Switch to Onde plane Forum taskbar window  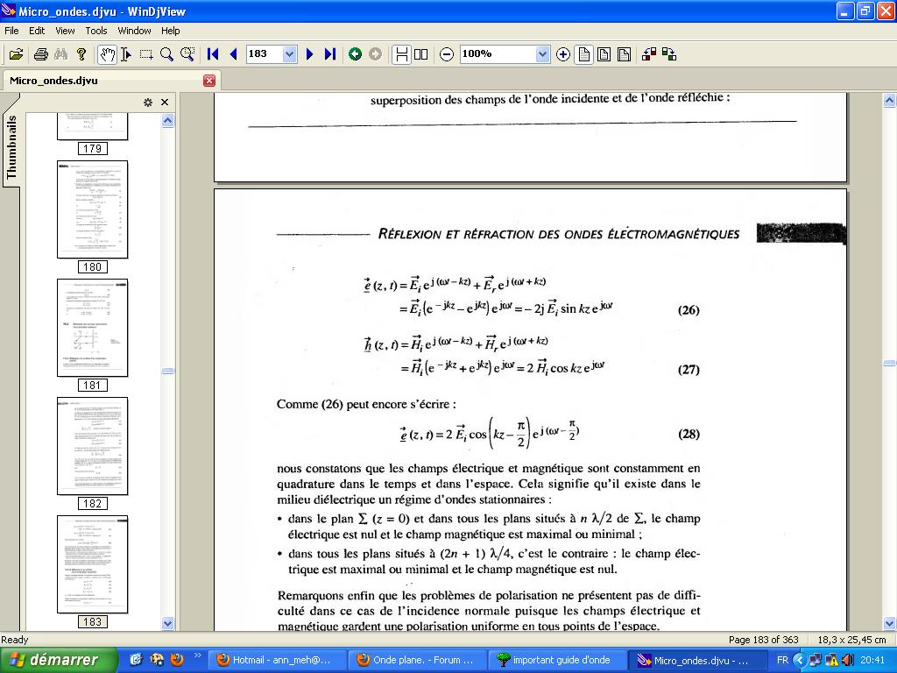pos(417,660)
